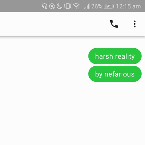145x145 pixels.
Task: Tap the 26% battery percentage text
Action: (x=97, y=6)
